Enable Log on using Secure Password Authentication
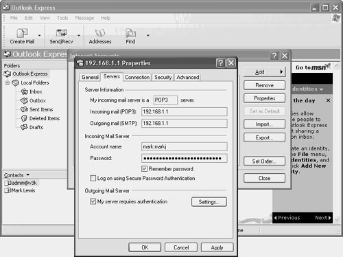This screenshot has height=257, width=343. (93, 178)
